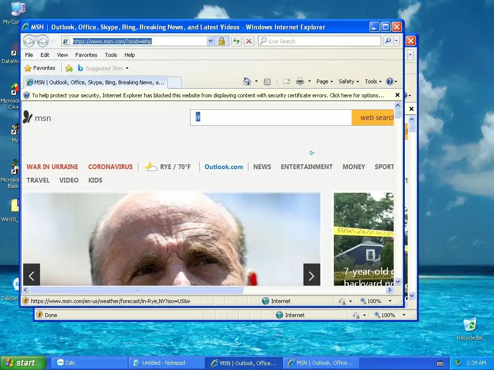This screenshot has height=370, width=494.
Task: Refresh the page with the green arrows
Action: [x=236, y=41]
